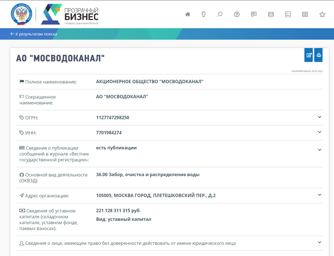The height and width of the screenshot is (256, 334).
Task: Open the database stack icon
Action: pyautogui.click(x=271, y=14)
